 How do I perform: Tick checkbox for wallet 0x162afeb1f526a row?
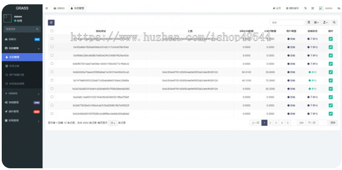click(x=52, y=47)
